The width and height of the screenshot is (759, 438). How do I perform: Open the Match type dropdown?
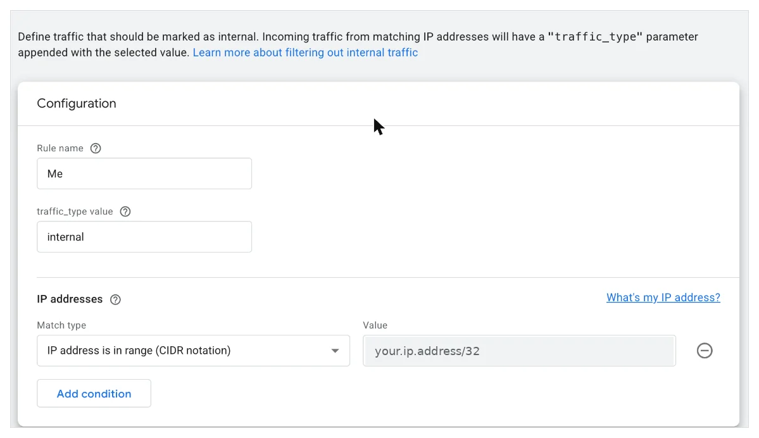[x=193, y=351]
